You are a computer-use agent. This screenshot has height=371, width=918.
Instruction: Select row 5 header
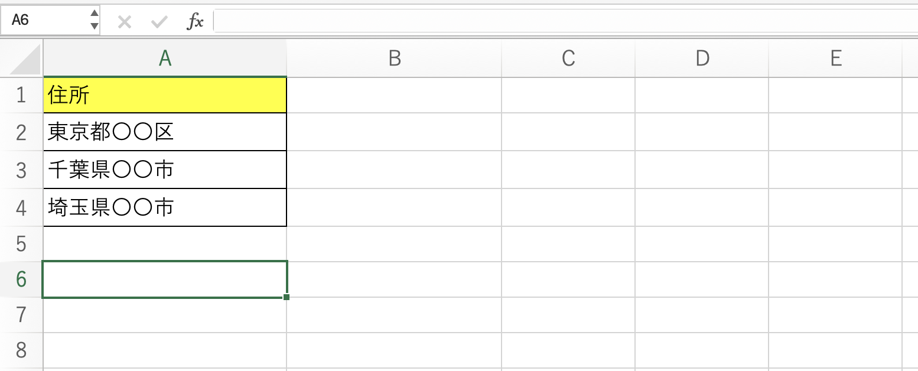tap(21, 243)
